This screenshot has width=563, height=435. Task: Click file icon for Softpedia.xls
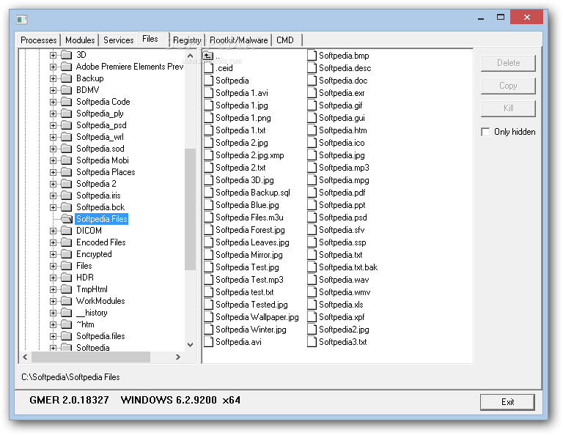312,305
